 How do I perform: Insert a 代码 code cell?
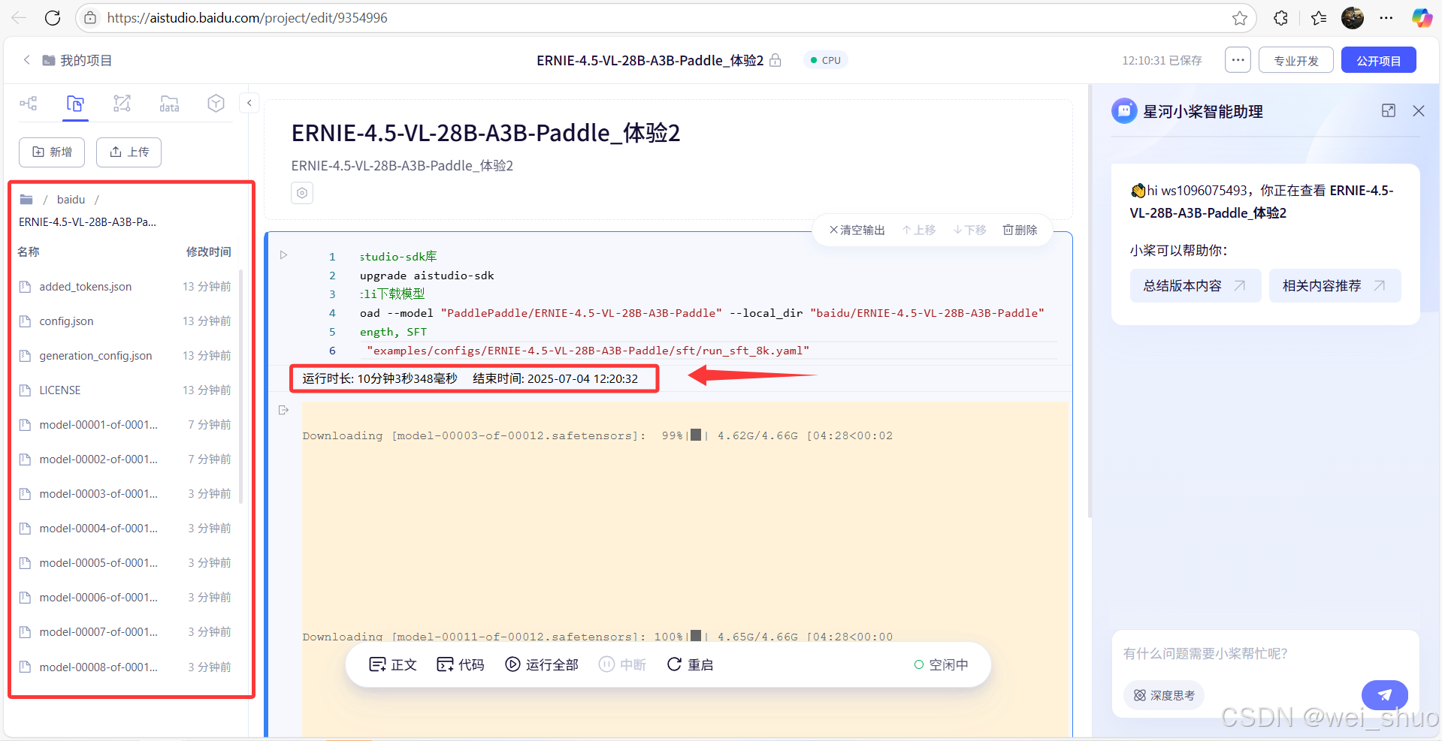tap(461, 664)
